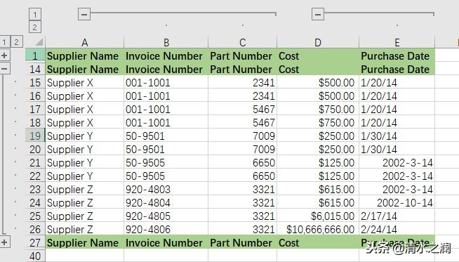Screen dimensions: 459x262
Task: Select '920-4806' invoice cell
Action: 166,229
